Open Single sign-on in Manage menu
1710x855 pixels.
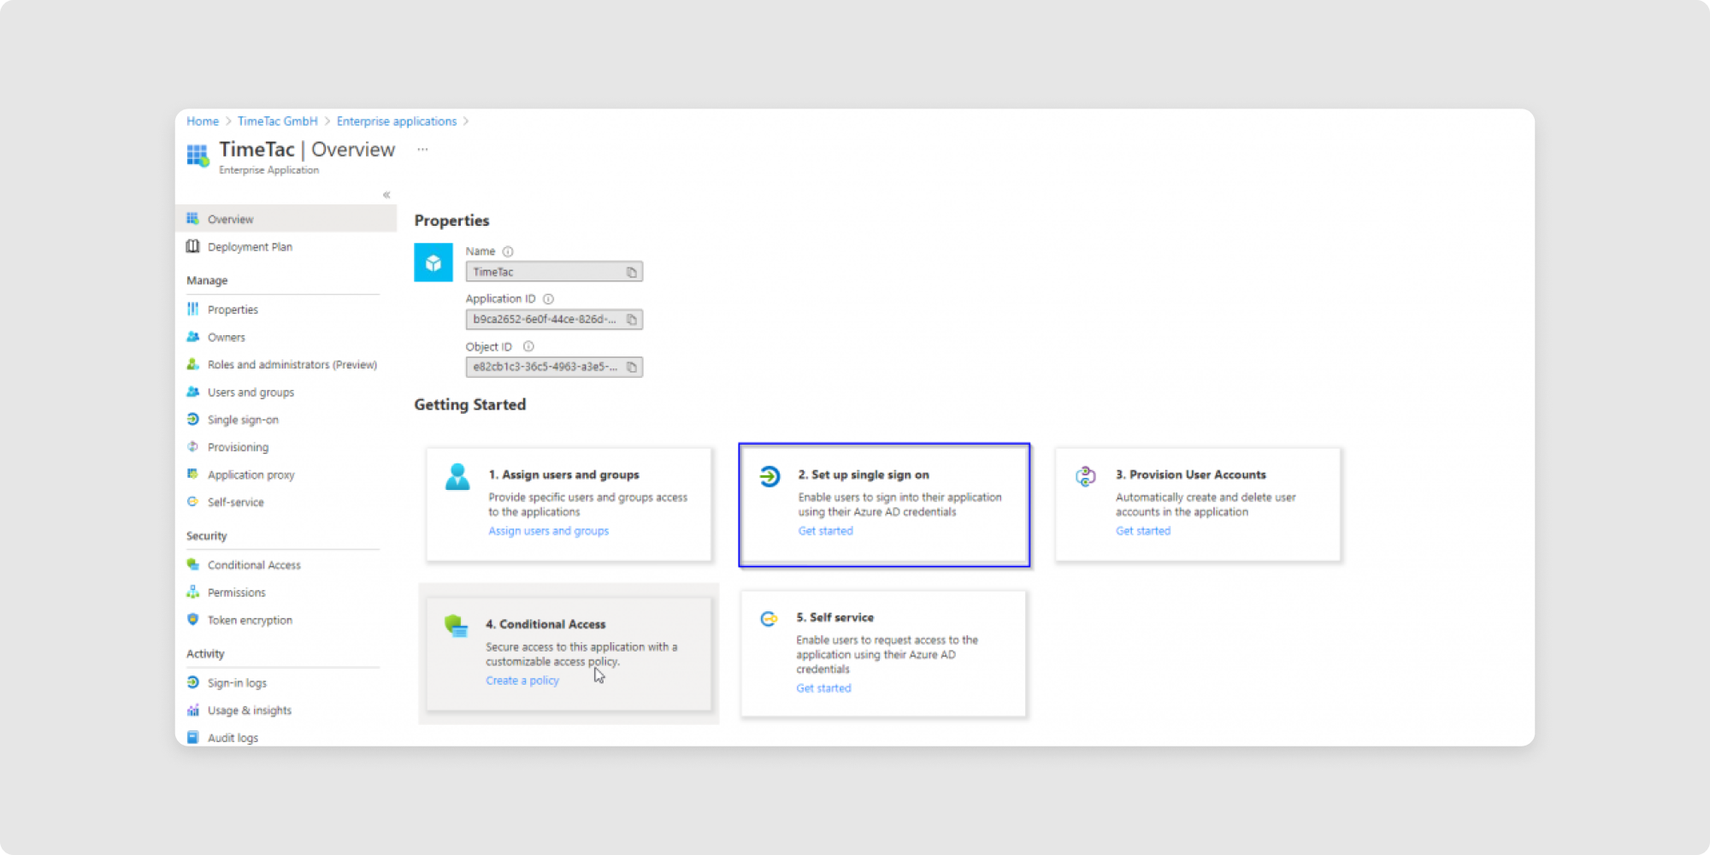[243, 420]
